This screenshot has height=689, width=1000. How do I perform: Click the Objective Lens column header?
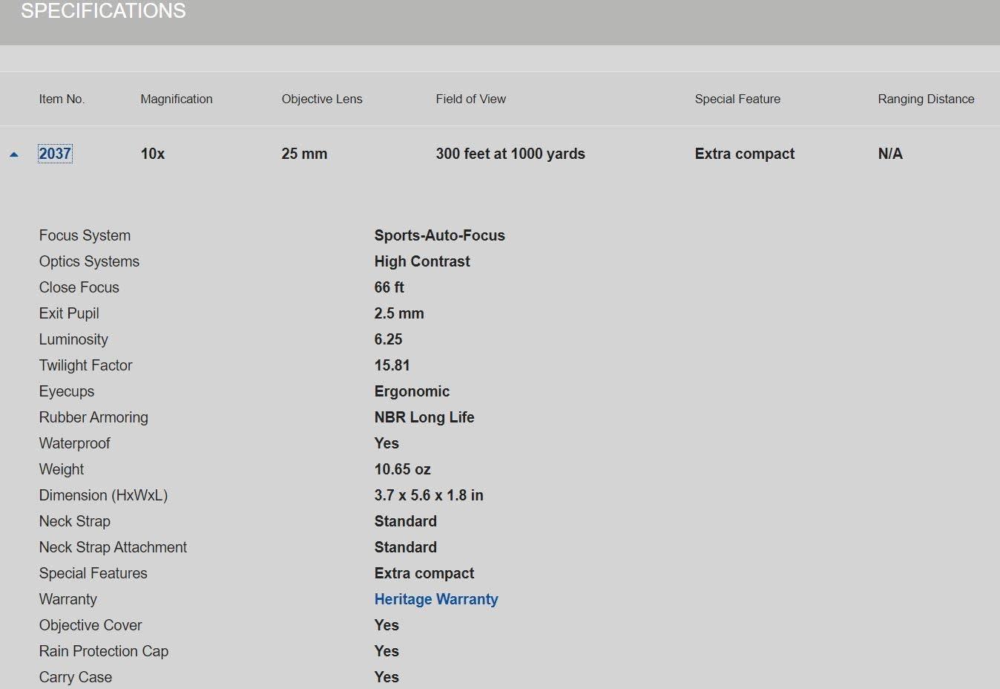[321, 99]
